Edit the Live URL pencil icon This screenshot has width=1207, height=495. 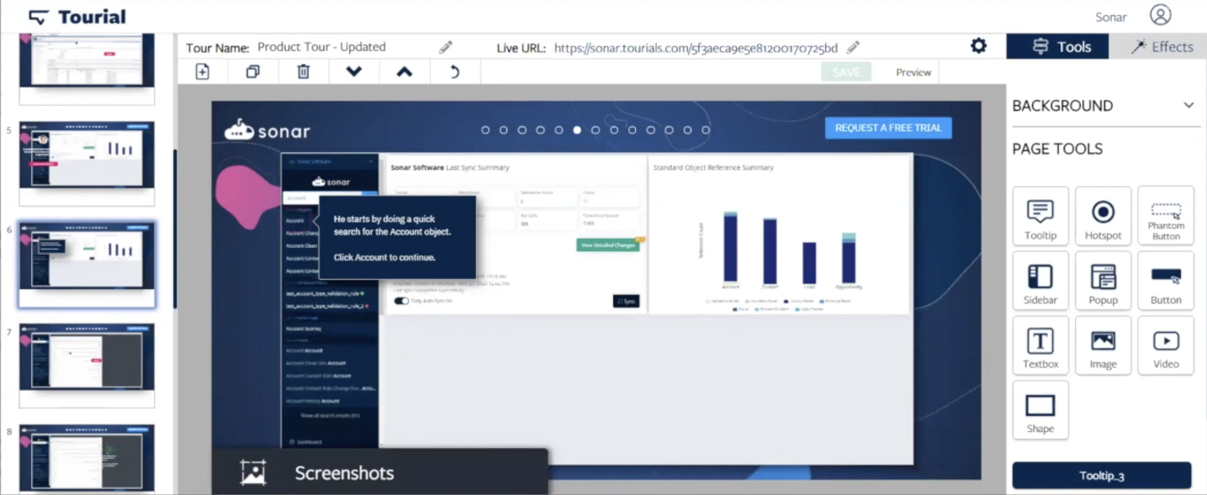tap(853, 48)
